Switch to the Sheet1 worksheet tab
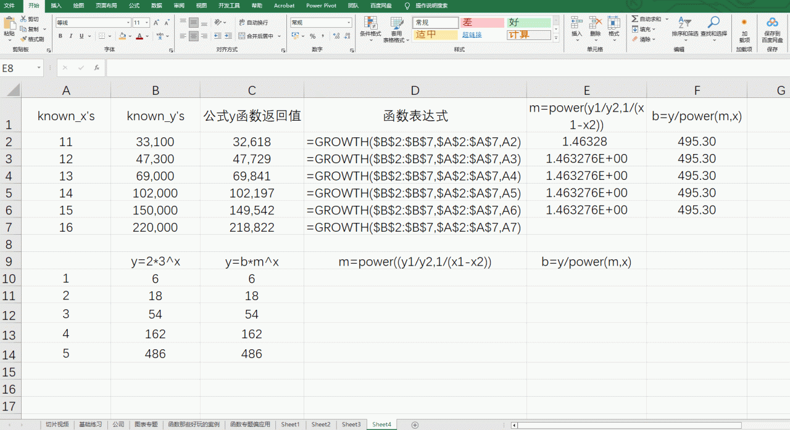Screen dimensions: 790x430 pyautogui.click(x=290, y=424)
